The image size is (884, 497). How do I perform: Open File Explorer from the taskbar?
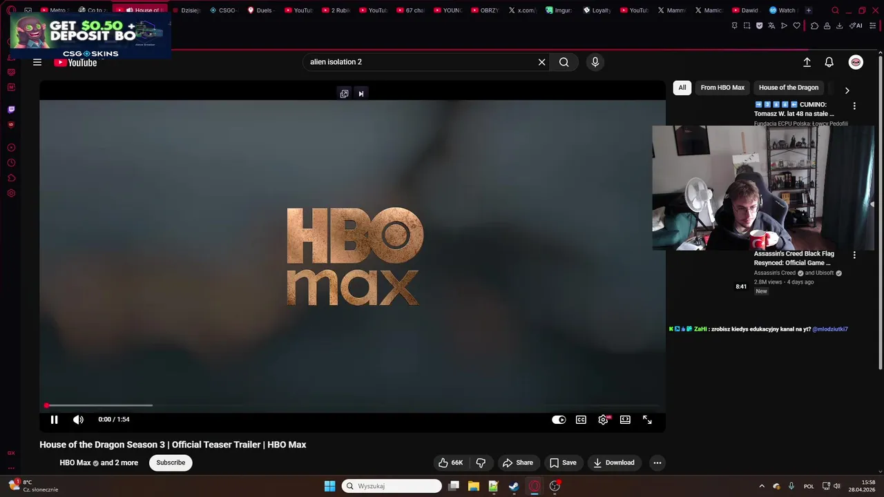pyautogui.click(x=474, y=486)
